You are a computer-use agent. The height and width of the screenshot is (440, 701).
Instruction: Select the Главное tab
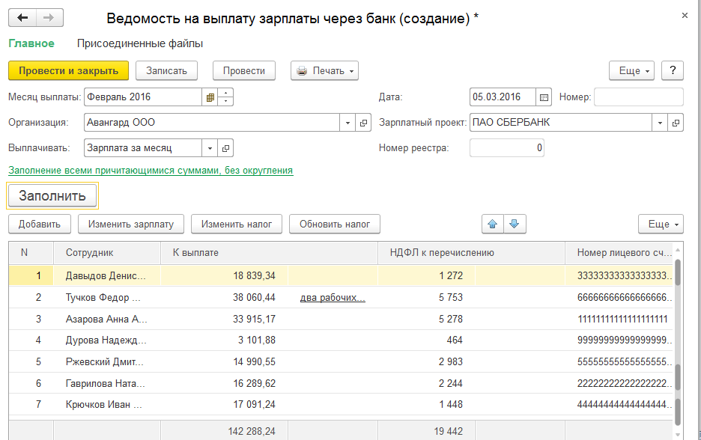coord(31,43)
